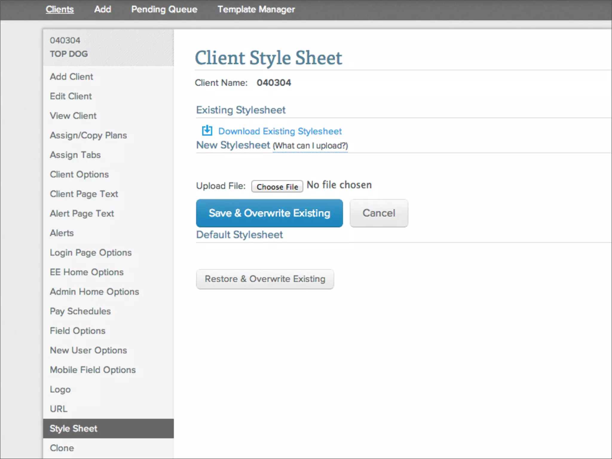612x459 pixels.
Task: Click Save & Overwrite Existing button
Action: coord(269,213)
